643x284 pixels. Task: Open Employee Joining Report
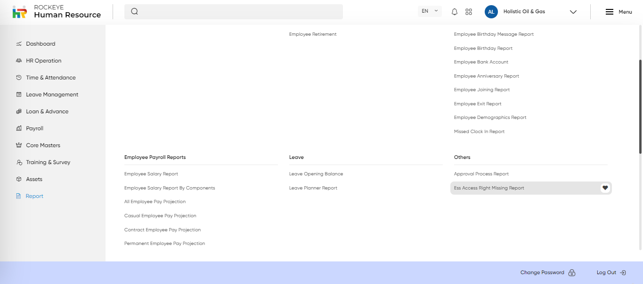point(482,90)
